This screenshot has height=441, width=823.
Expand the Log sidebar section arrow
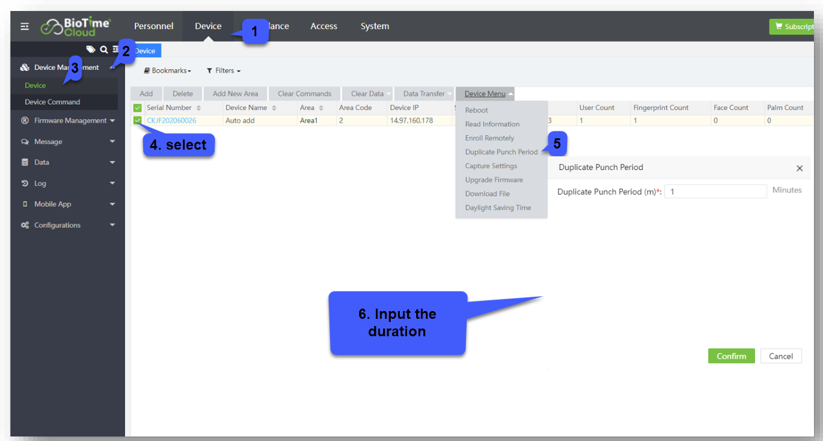[112, 184]
